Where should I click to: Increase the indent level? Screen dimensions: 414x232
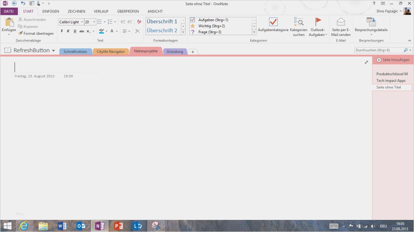point(130,22)
